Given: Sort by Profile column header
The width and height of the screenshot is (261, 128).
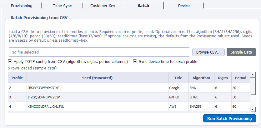Looking at the screenshot, I should (17, 78).
